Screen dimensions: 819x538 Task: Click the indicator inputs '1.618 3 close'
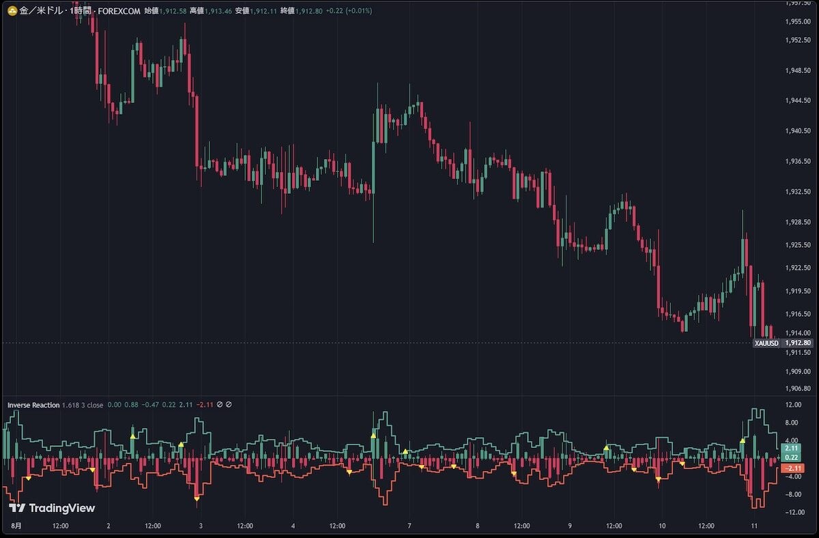coord(83,405)
